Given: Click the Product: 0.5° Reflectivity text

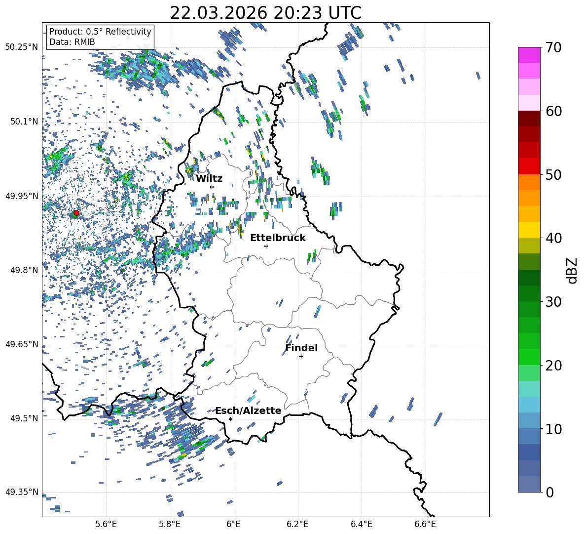Looking at the screenshot, I should pos(100,32).
